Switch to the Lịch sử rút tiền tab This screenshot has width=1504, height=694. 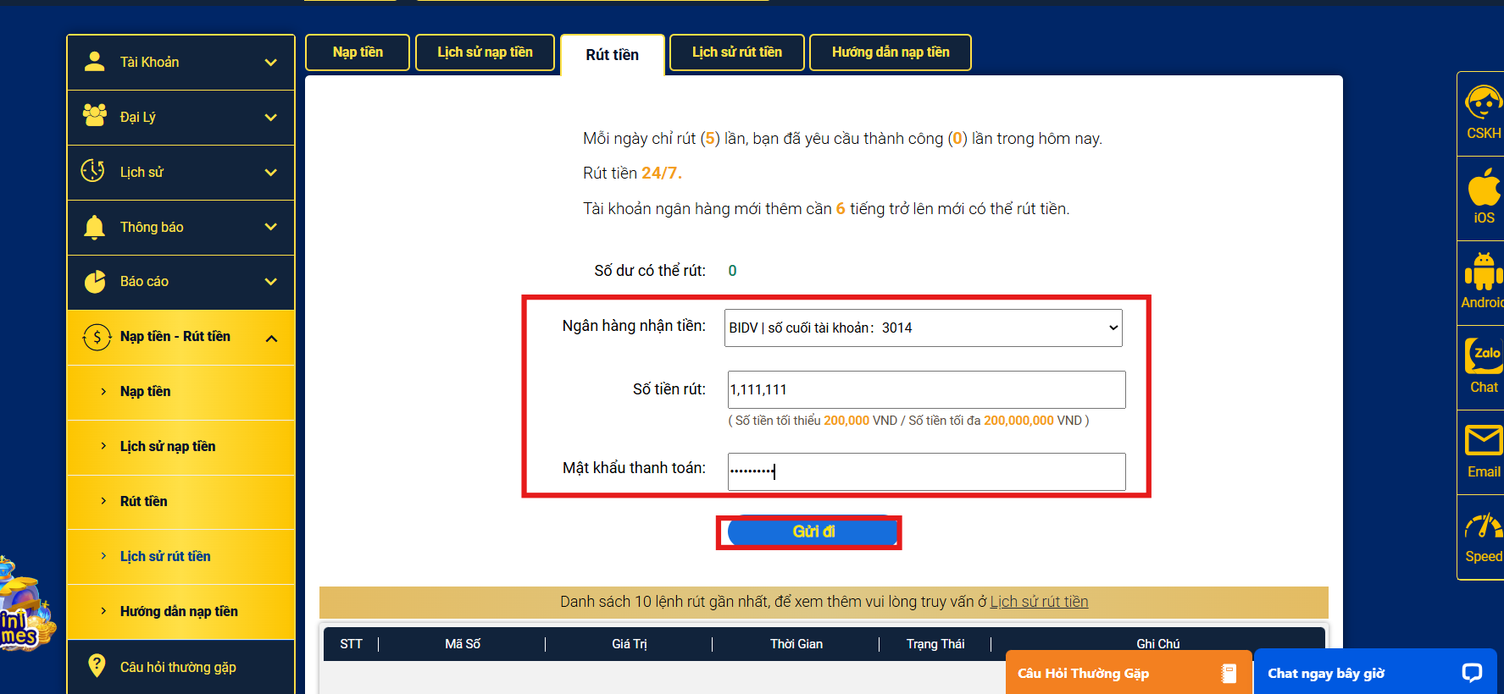[x=737, y=52]
